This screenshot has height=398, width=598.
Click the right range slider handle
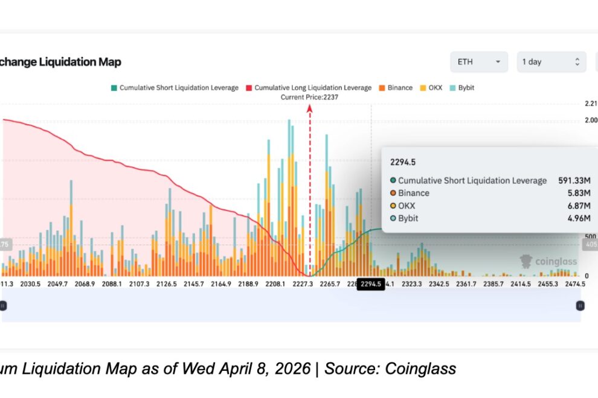tap(580, 306)
